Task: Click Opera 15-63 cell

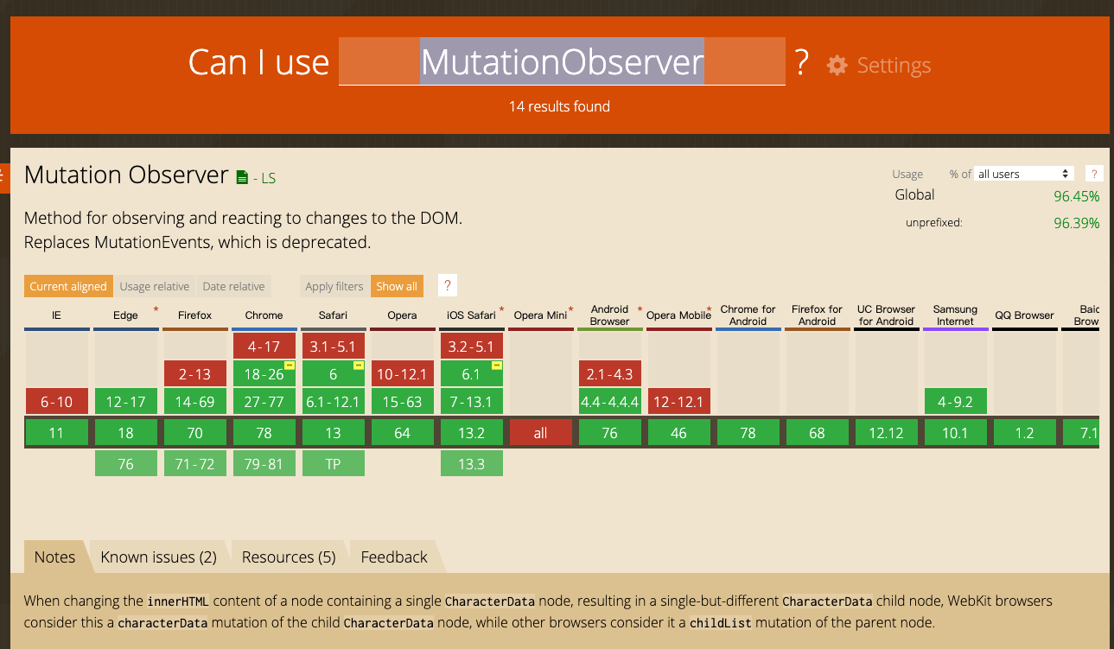Action: tap(403, 402)
